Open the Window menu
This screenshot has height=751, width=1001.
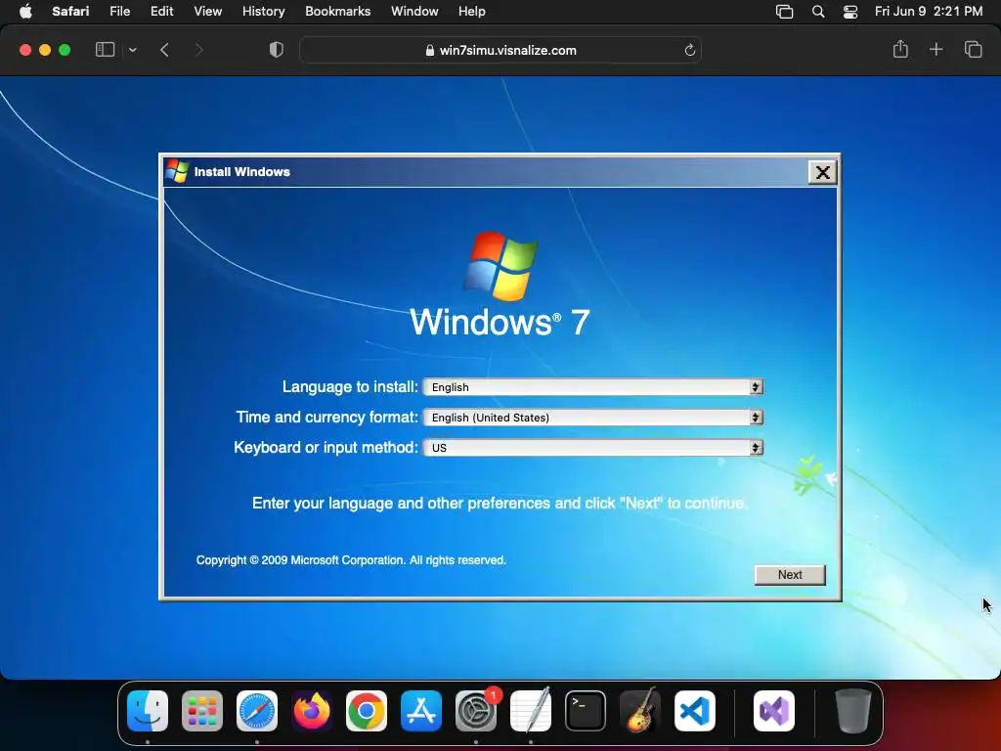[x=414, y=11]
